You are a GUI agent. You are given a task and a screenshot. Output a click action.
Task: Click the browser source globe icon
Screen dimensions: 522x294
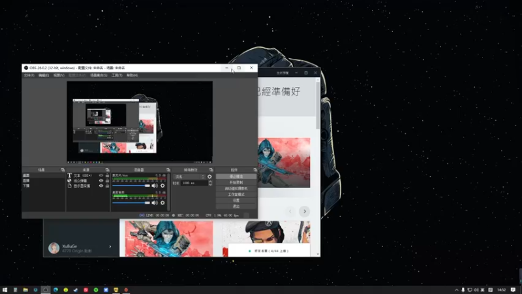pyautogui.click(x=69, y=181)
